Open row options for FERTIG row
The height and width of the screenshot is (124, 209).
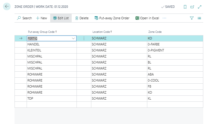click(84, 39)
